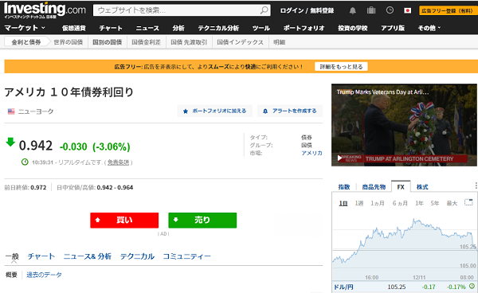Click the video play button icon
478x293 pixels.
[339, 158]
